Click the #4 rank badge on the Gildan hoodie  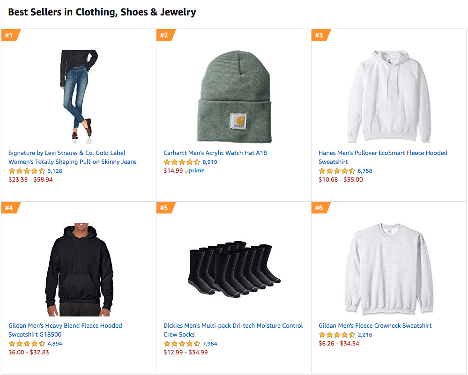pos(8,207)
